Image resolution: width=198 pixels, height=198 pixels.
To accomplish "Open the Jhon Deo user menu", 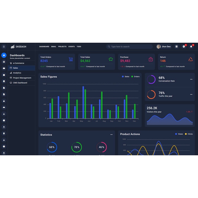I will point(164,47).
